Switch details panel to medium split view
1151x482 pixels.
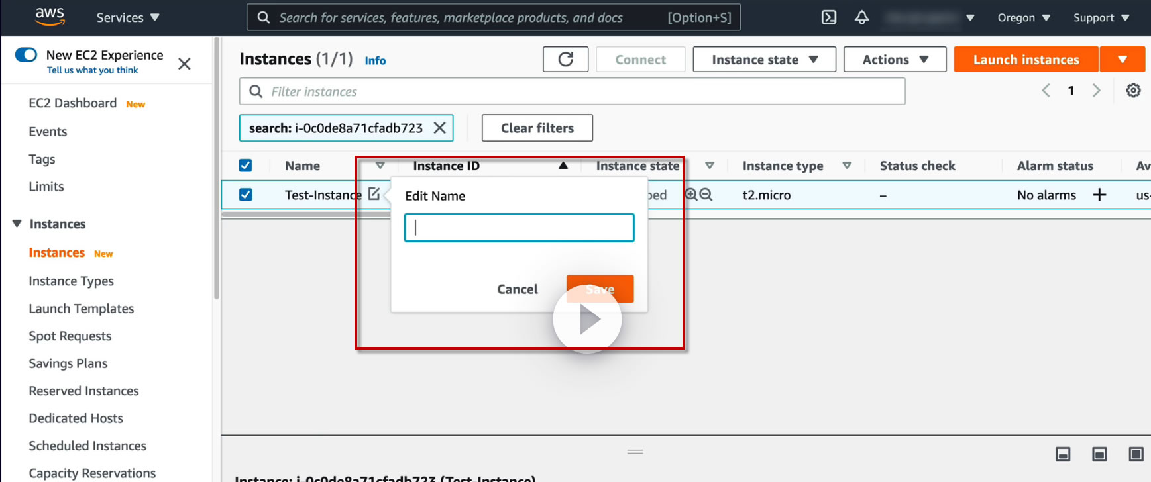[x=1099, y=454]
